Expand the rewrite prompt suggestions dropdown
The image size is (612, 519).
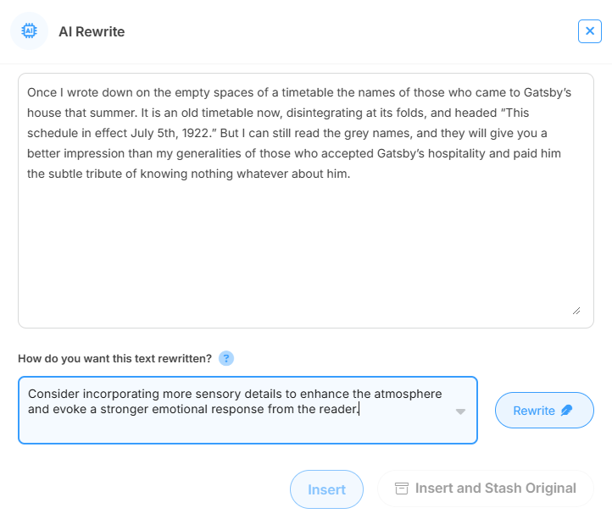tap(460, 411)
